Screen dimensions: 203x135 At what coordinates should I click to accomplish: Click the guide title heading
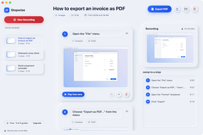point(89,9)
